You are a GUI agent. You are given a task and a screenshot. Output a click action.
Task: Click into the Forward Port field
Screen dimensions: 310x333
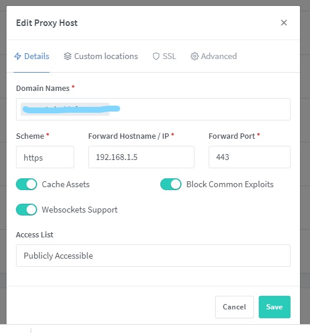click(x=249, y=157)
